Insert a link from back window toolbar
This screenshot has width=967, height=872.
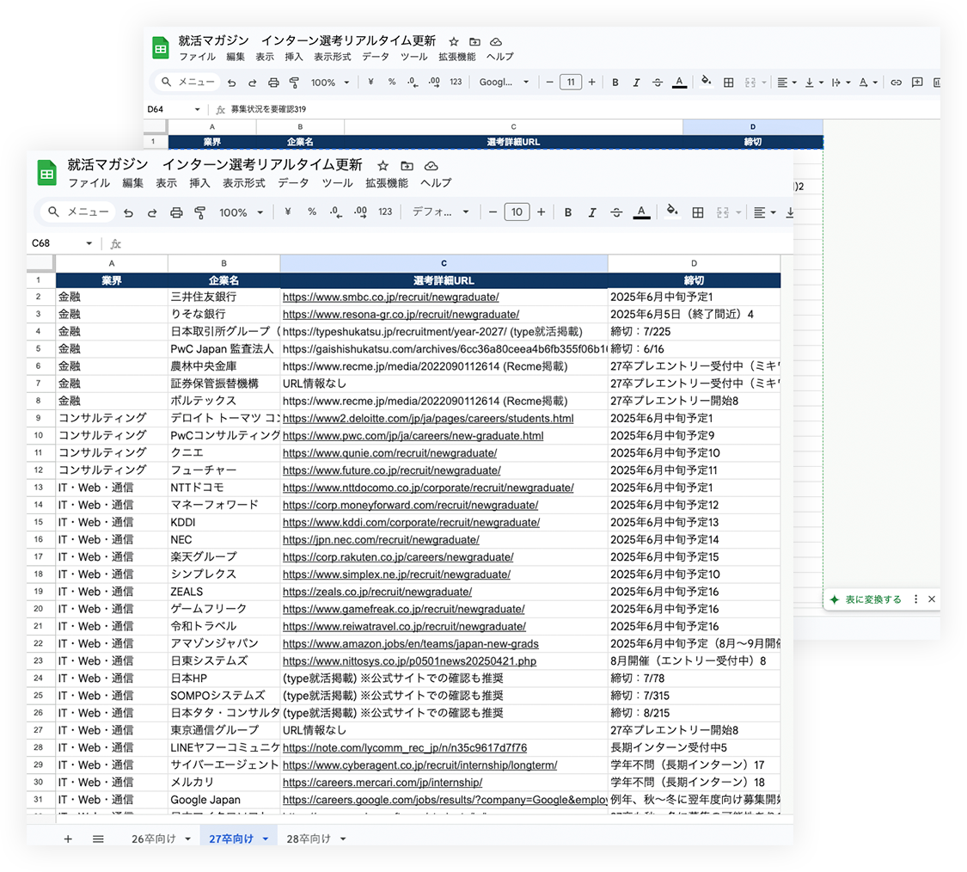point(896,82)
